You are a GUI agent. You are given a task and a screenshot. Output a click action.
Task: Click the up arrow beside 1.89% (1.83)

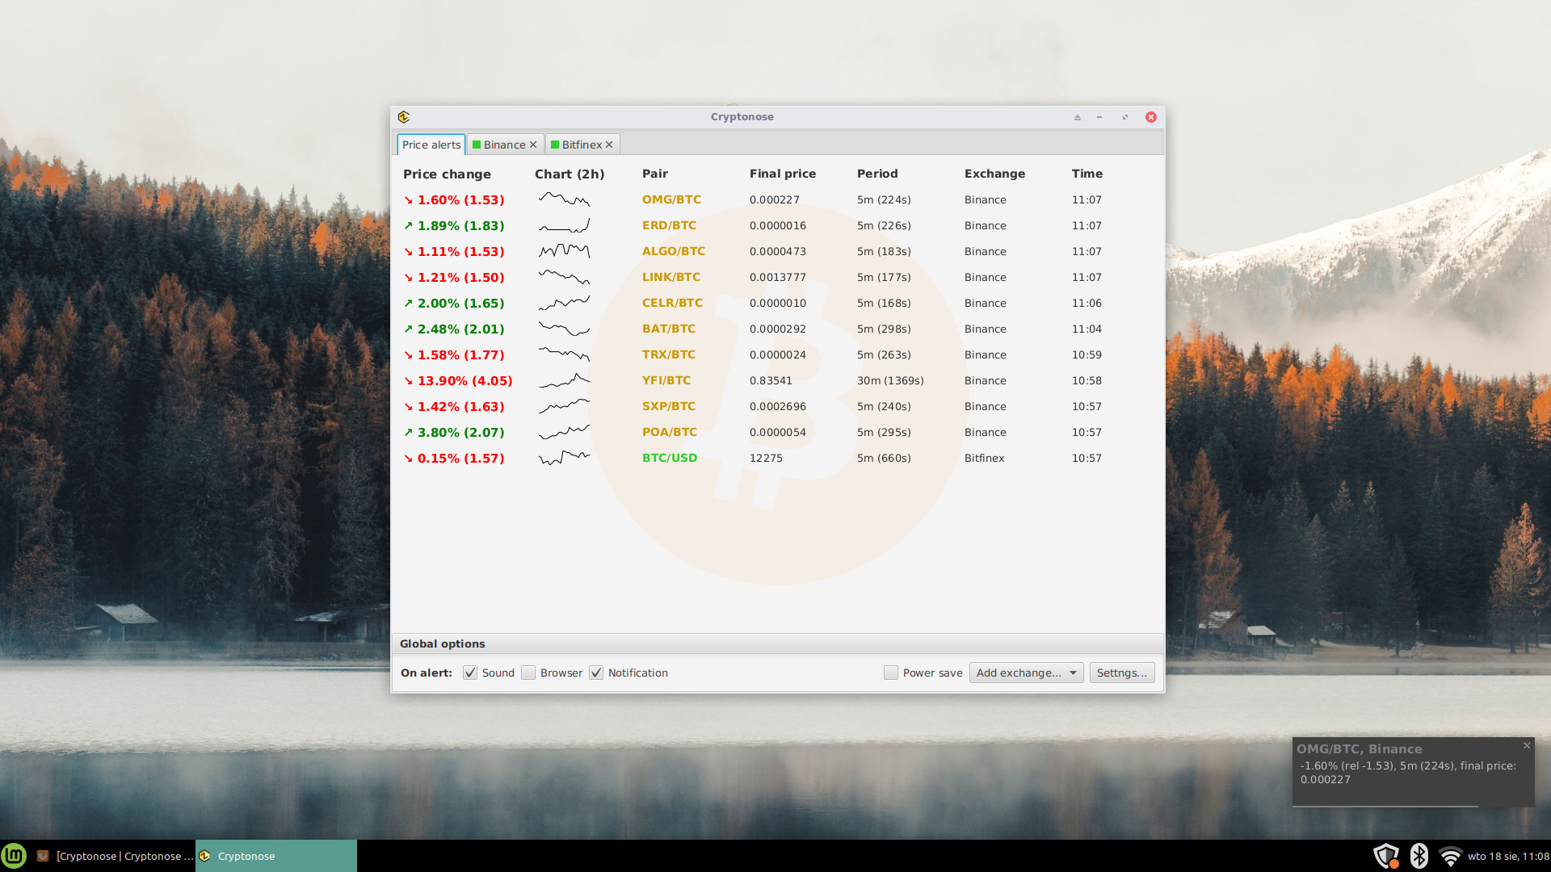(x=408, y=225)
